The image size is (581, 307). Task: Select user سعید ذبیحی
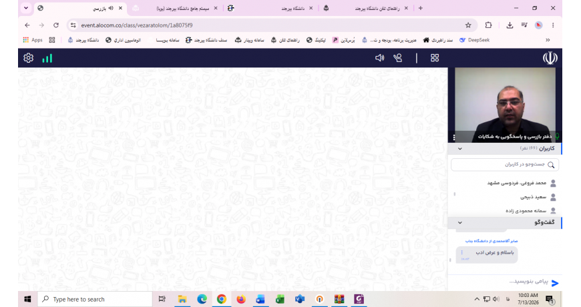[x=533, y=197]
